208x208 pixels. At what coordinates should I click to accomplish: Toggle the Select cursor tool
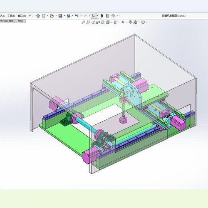94,16
